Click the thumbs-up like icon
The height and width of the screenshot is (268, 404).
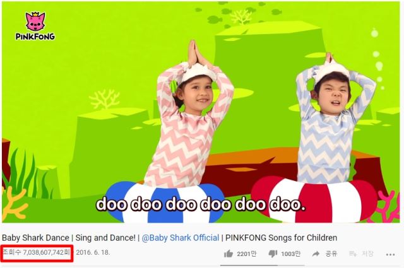click(x=229, y=254)
